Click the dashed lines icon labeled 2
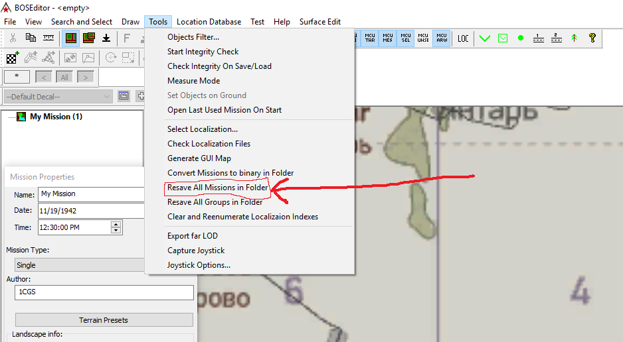The height and width of the screenshot is (342, 623). (557, 38)
